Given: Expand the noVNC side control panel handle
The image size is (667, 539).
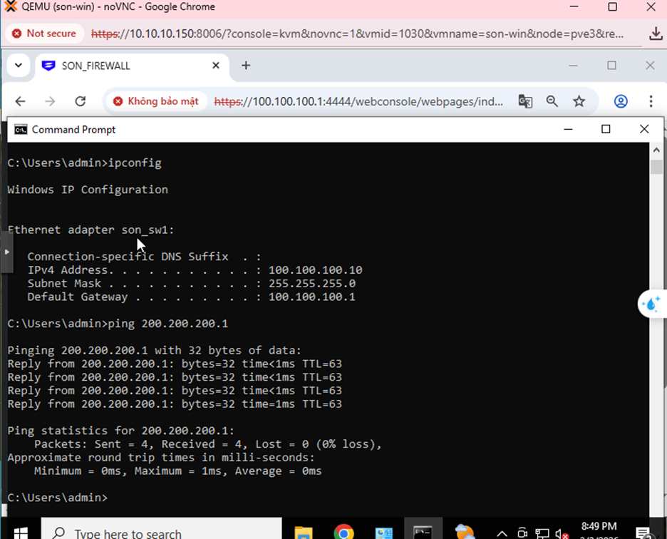Looking at the screenshot, I should (6, 252).
